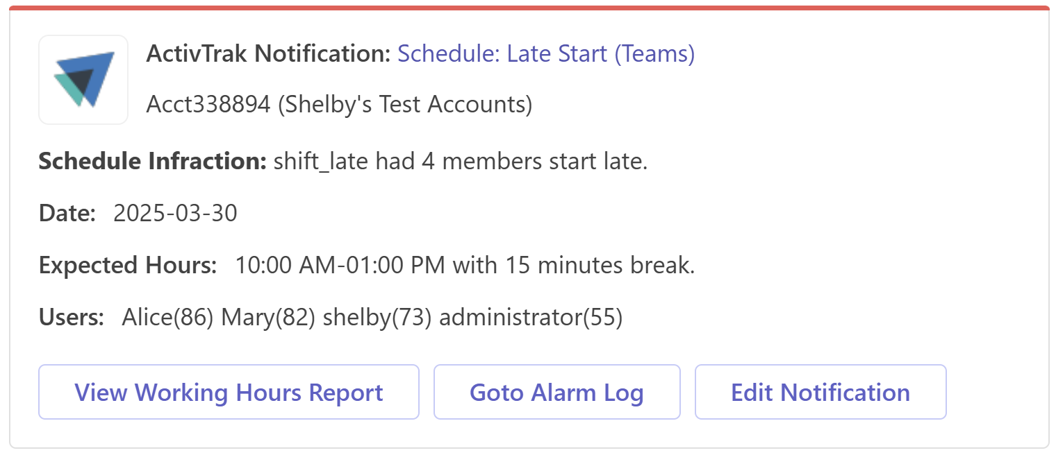Click the Goto Alarm Log button
Image resolution: width=1056 pixels, height=455 pixels.
(x=557, y=393)
